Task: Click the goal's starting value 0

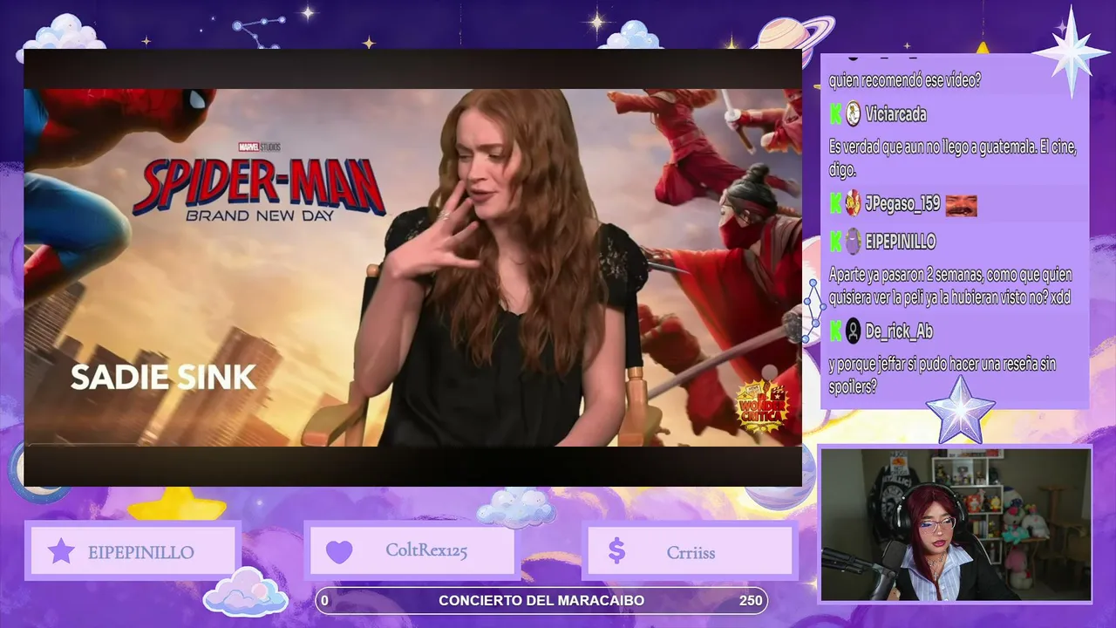Action: [325, 600]
